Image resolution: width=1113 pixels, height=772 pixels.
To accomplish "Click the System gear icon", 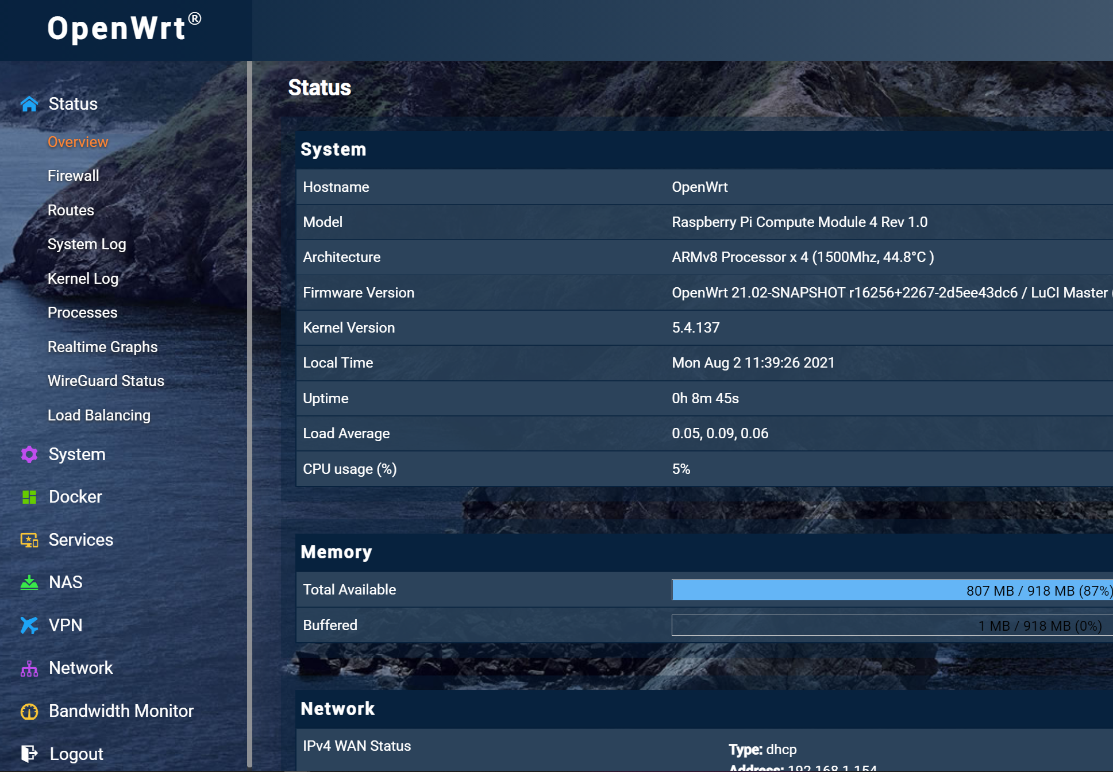I will pyautogui.click(x=29, y=454).
